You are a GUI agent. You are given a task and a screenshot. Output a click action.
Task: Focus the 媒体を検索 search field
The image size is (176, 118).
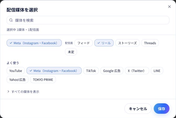(x=88, y=20)
